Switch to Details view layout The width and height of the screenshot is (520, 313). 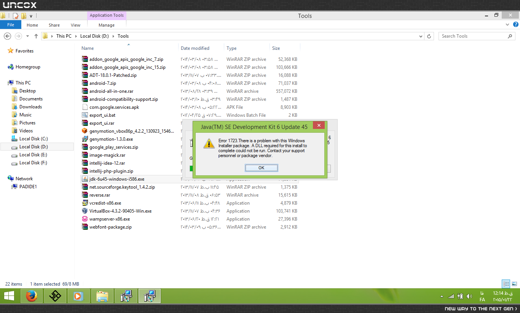pyautogui.click(x=506, y=284)
